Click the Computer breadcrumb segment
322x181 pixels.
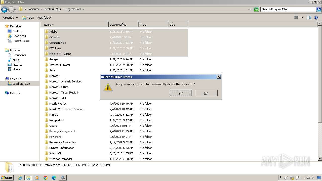tap(33, 9)
